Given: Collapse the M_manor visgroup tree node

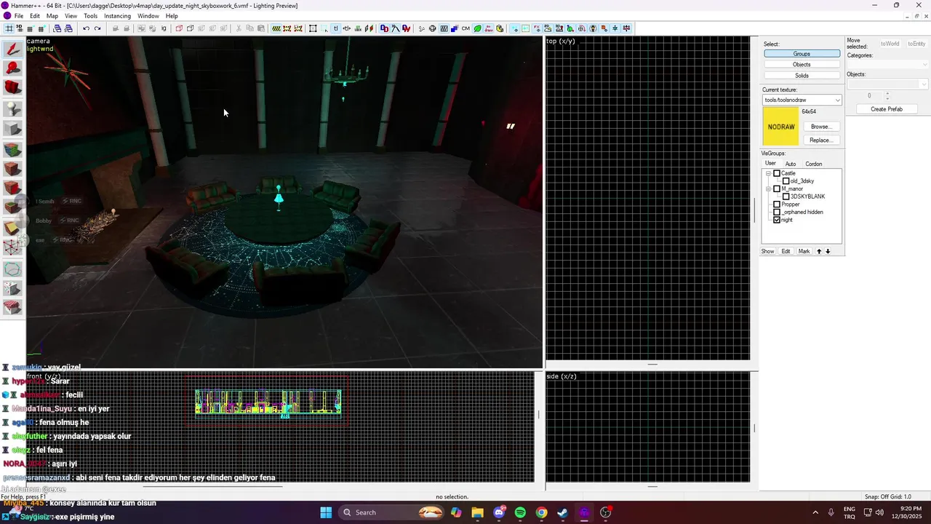Looking at the screenshot, I should (x=768, y=188).
